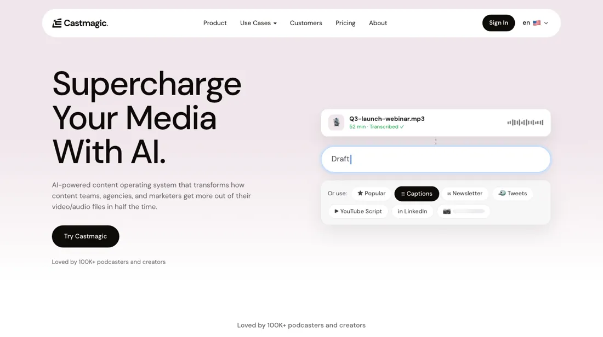Viewport: 603px width, 337px height.
Task: Expand the Use Cases dropdown
Action: point(258,23)
